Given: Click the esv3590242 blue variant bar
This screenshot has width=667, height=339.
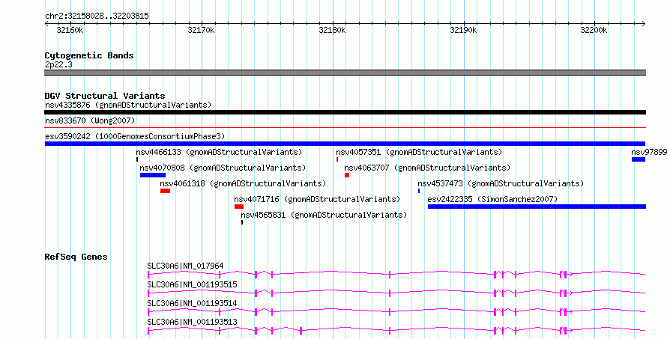Looking at the screenshot, I should (x=345, y=144).
